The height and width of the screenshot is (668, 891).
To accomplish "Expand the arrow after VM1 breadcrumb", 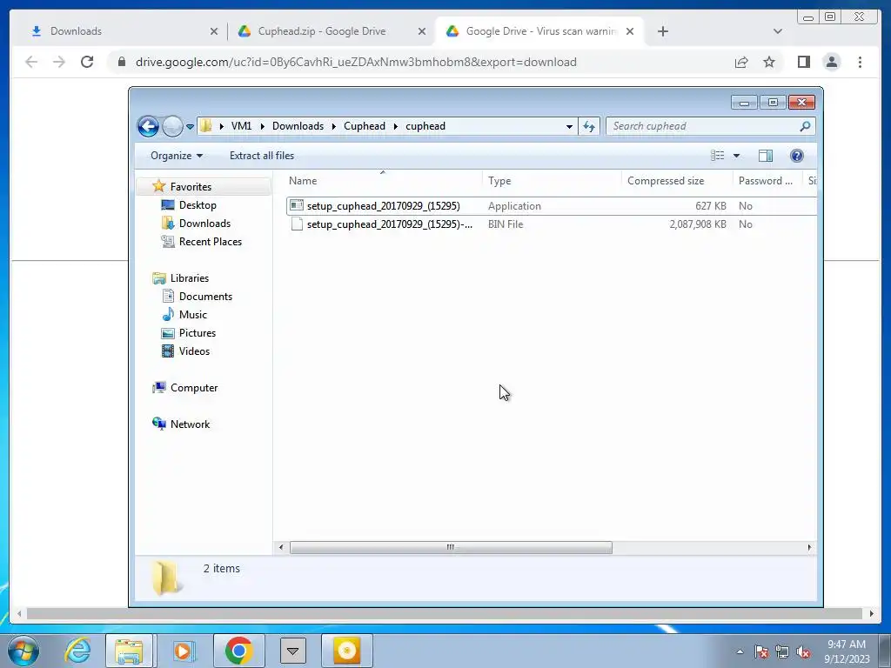I will (263, 126).
